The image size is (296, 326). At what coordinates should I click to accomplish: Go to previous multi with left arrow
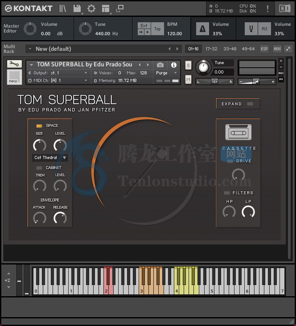pos(169,49)
